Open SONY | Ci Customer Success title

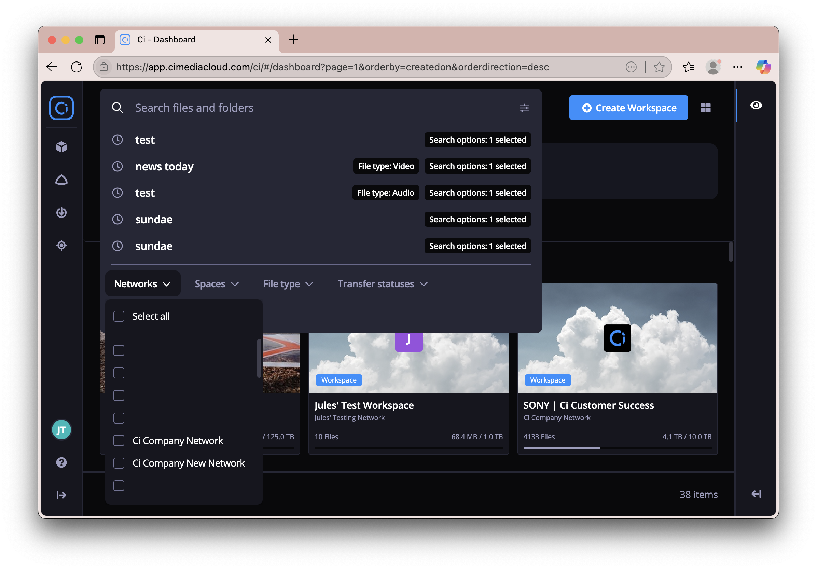pyautogui.click(x=588, y=405)
